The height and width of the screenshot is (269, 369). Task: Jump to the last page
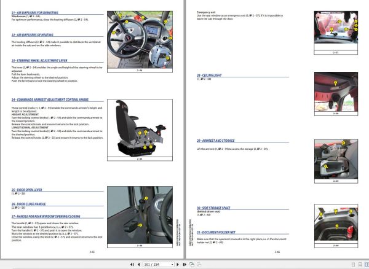[x=184, y=265]
